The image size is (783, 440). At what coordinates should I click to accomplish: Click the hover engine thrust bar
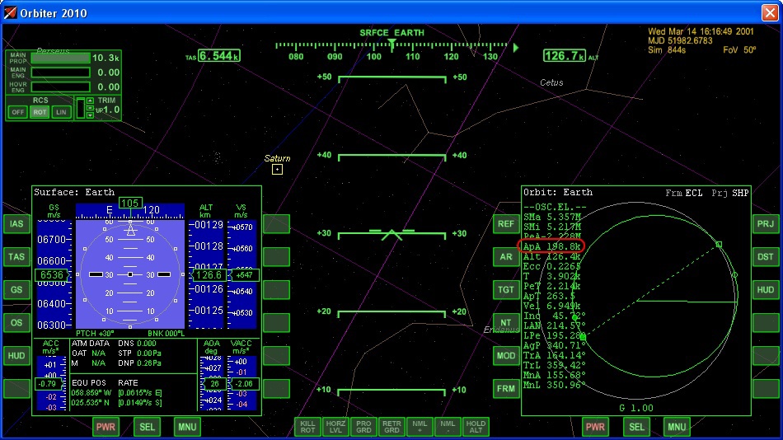point(60,87)
